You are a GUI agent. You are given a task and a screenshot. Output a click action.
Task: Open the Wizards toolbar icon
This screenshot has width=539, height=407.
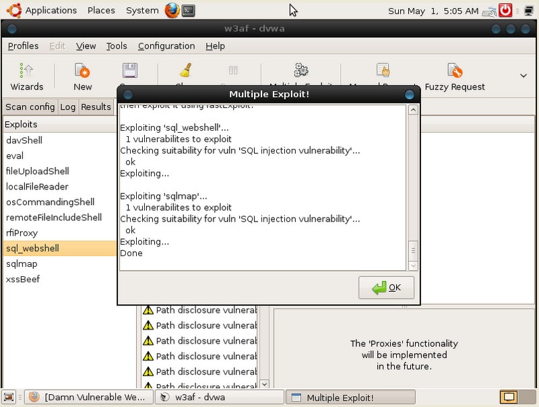point(26,76)
